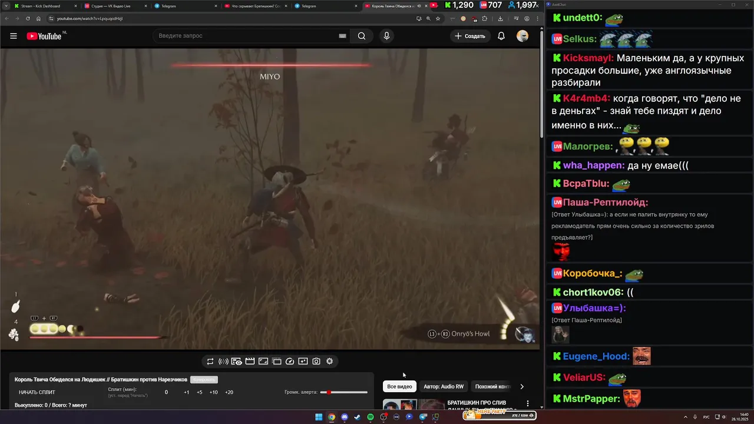
Task: Open Telegram from the taskbar
Action: (422, 417)
